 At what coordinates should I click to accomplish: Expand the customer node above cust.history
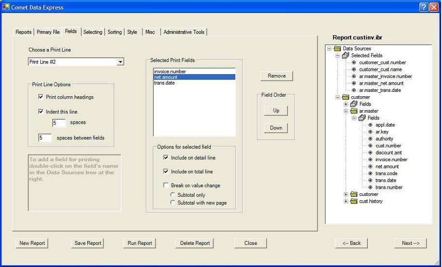click(x=346, y=194)
